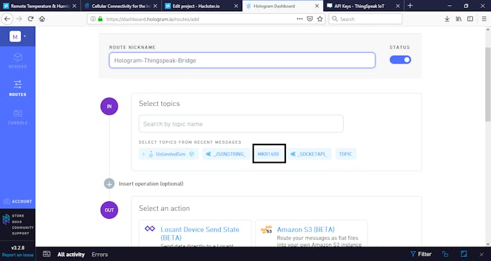The width and height of the screenshot is (491, 261).
Task: Click the plus Insert operation icon
Action: (109, 183)
